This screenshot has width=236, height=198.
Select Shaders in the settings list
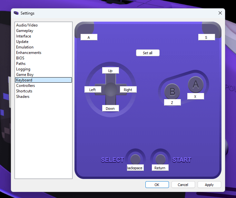click(23, 97)
